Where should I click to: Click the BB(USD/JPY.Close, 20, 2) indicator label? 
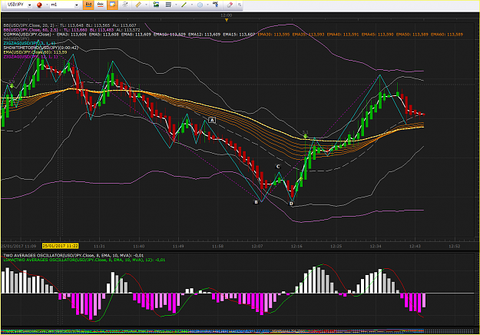(29, 25)
